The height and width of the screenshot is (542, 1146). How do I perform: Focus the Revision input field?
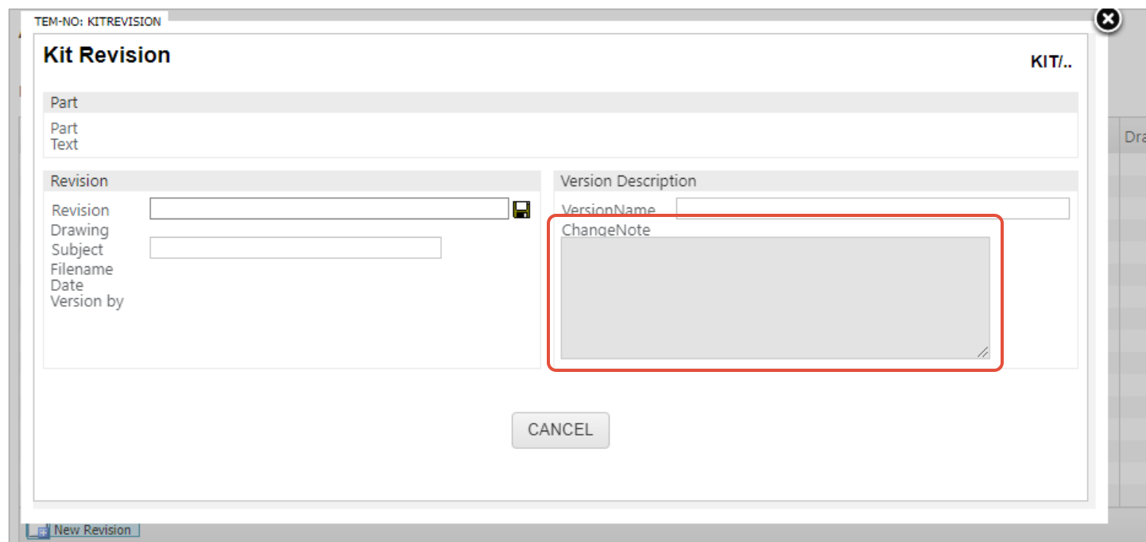tap(329, 208)
